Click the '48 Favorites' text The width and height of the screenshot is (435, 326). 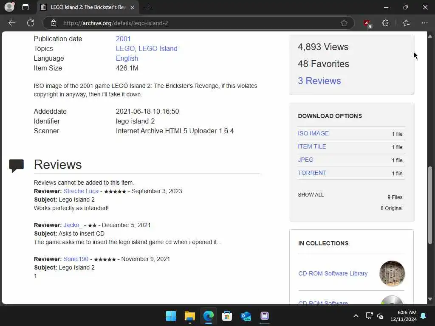coord(323,64)
